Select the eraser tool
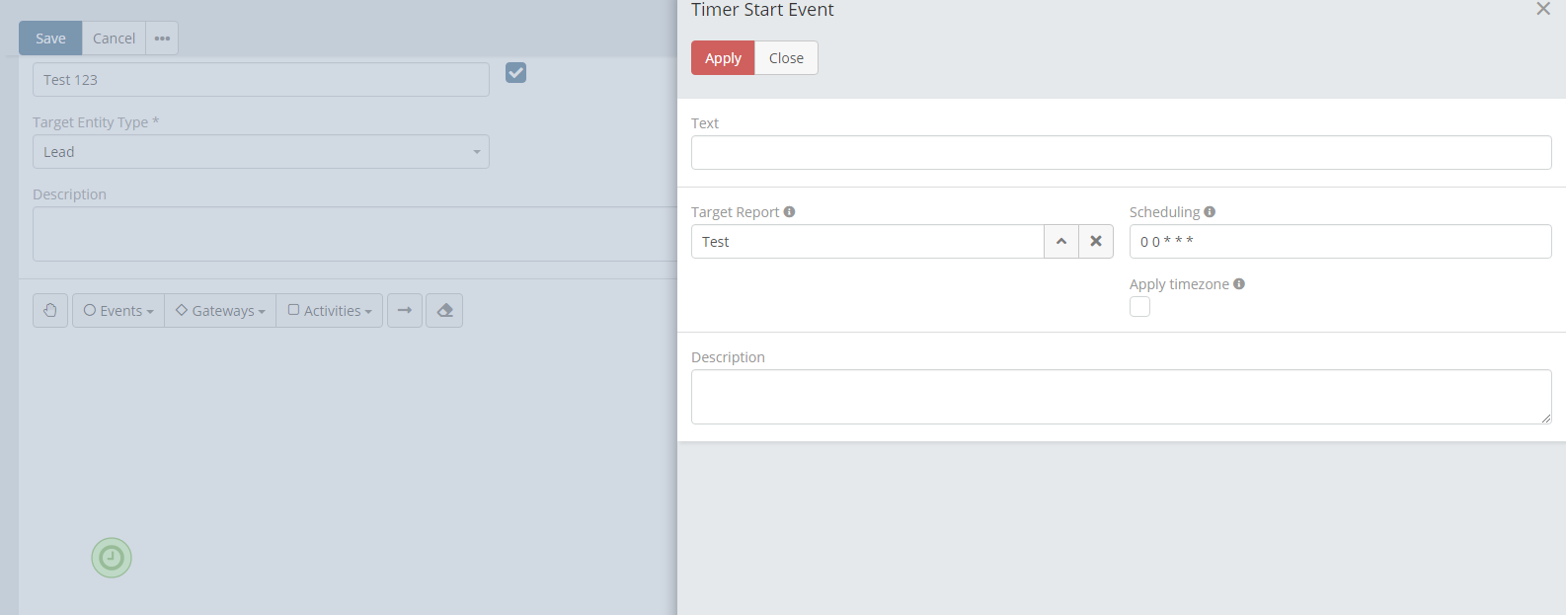The height and width of the screenshot is (615, 1566). pyautogui.click(x=444, y=311)
